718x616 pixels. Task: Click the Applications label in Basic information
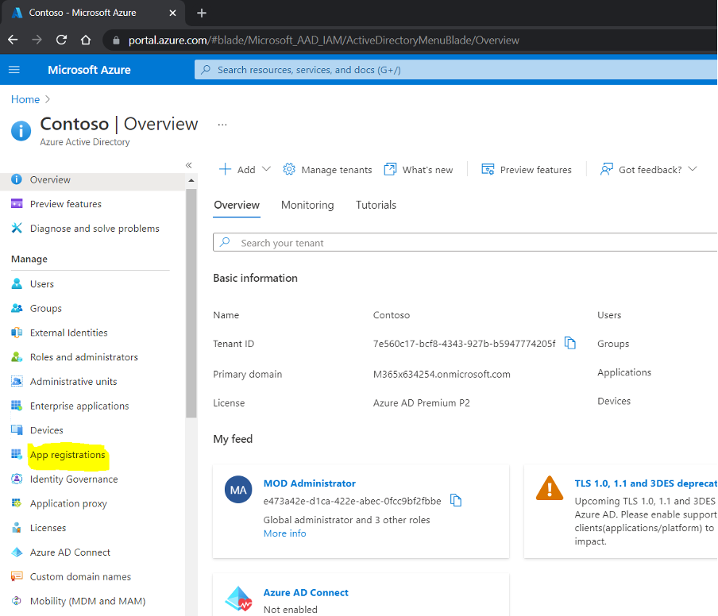point(624,372)
